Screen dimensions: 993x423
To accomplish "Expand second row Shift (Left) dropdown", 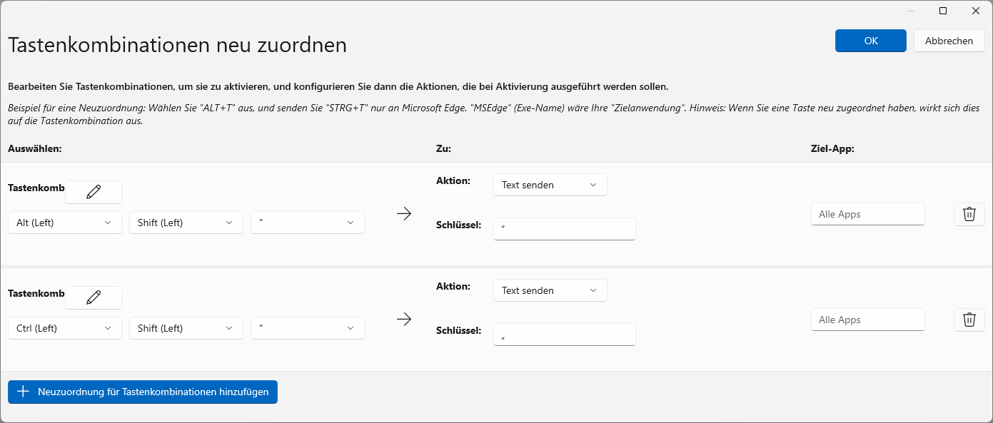I will pyautogui.click(x=186, y=328).
